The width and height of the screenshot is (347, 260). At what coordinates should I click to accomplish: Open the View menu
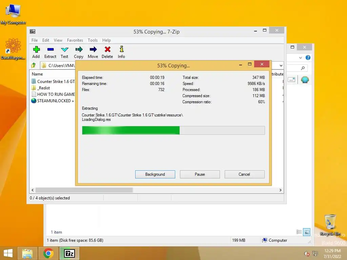pos(58,40)
